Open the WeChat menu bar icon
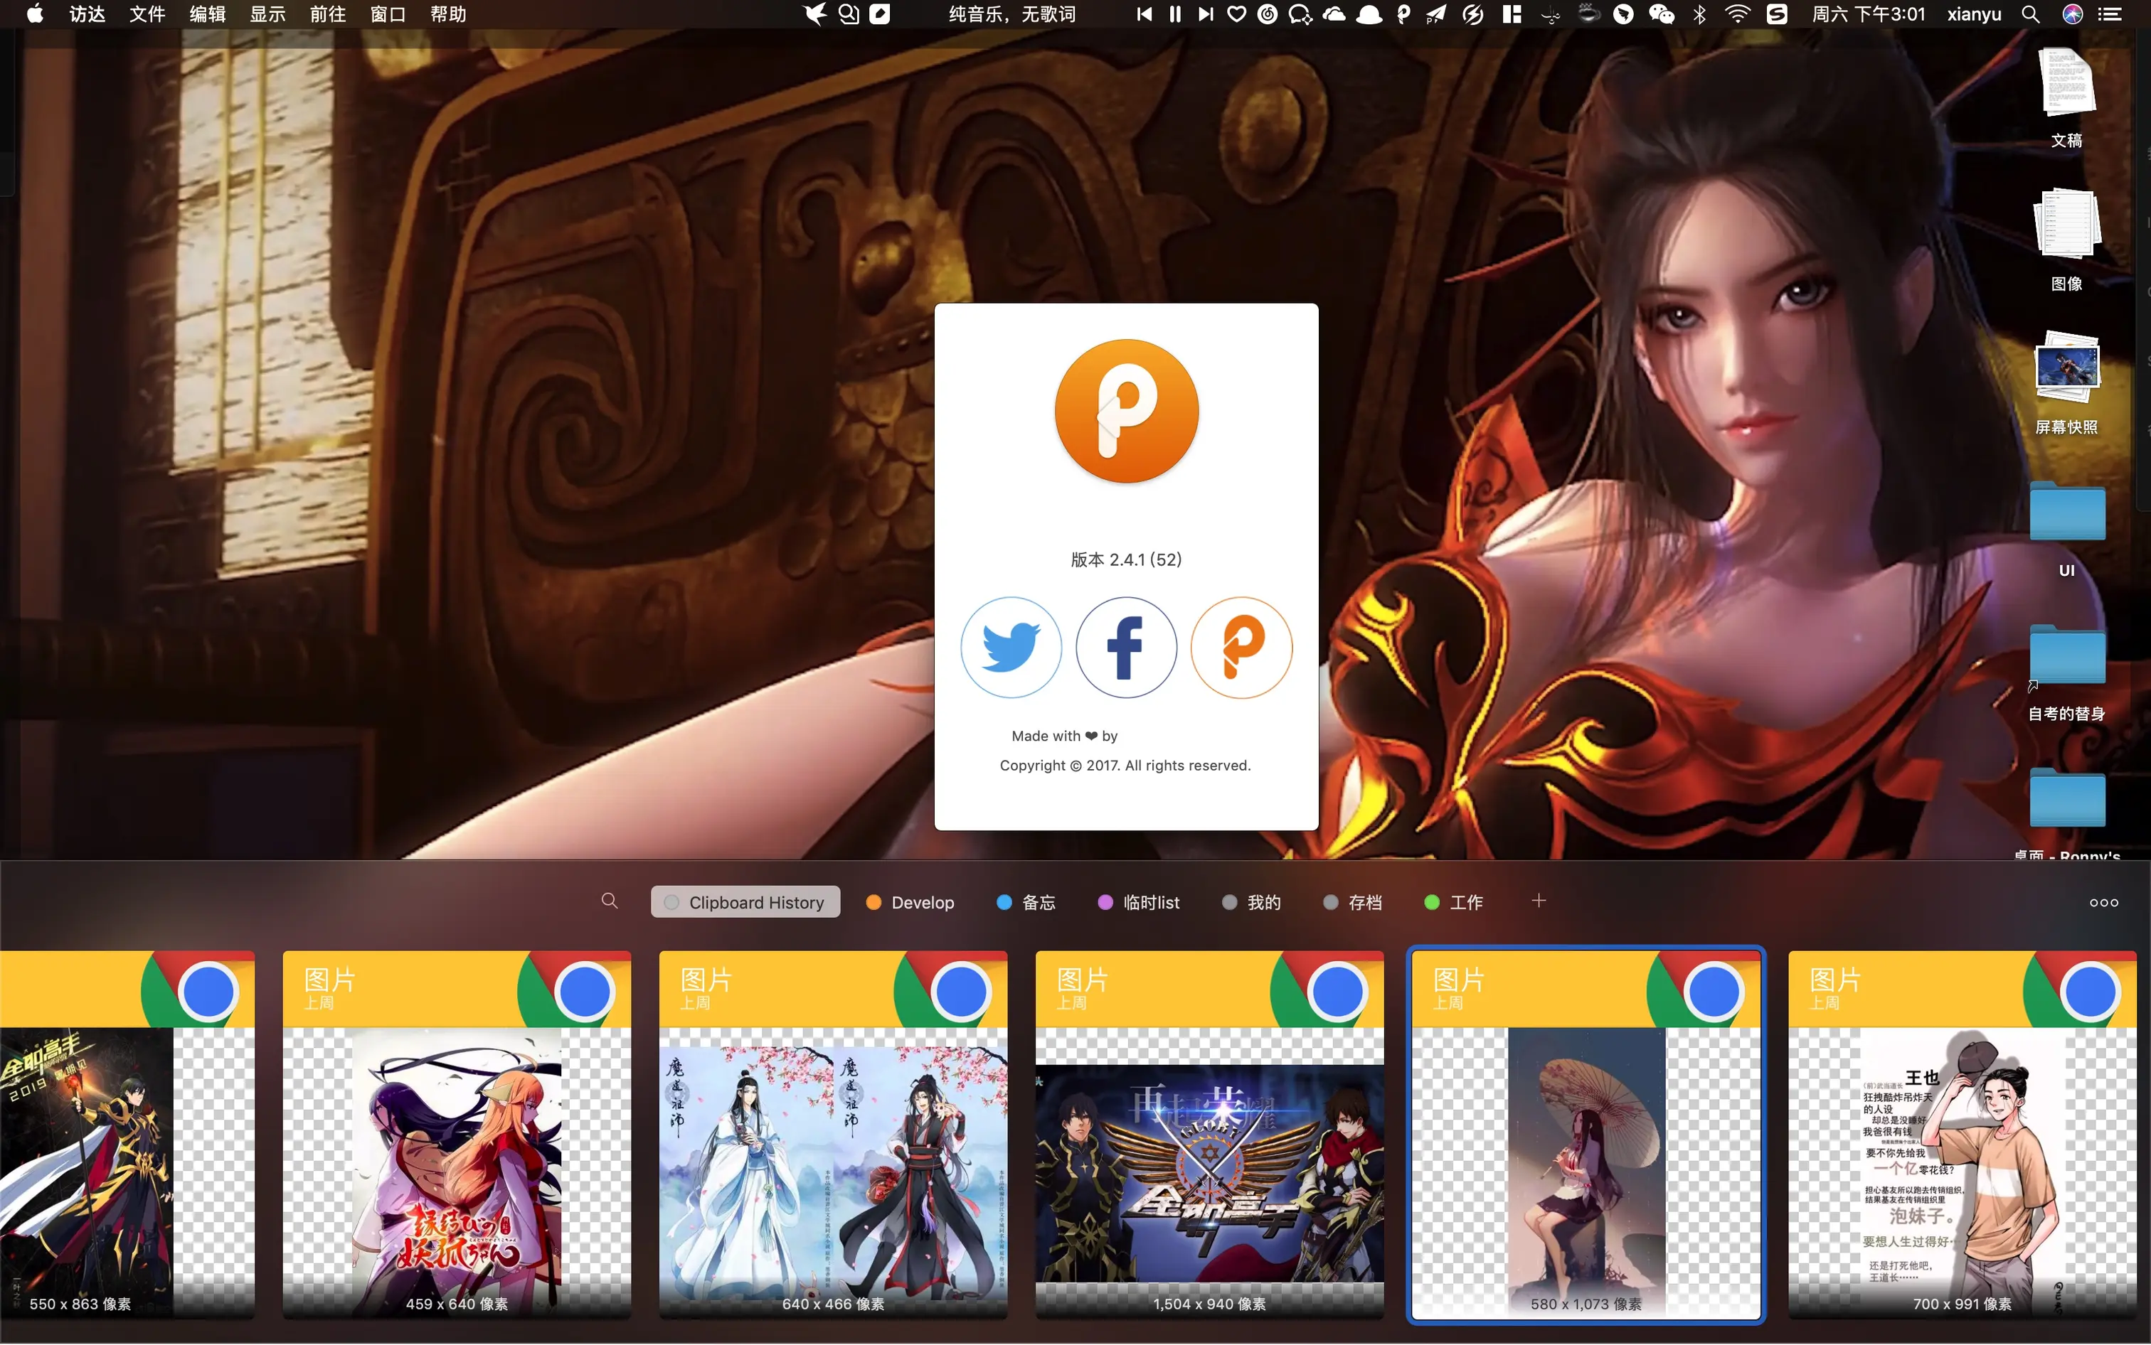2151x1345 pixels. [x=1661, y=14]
